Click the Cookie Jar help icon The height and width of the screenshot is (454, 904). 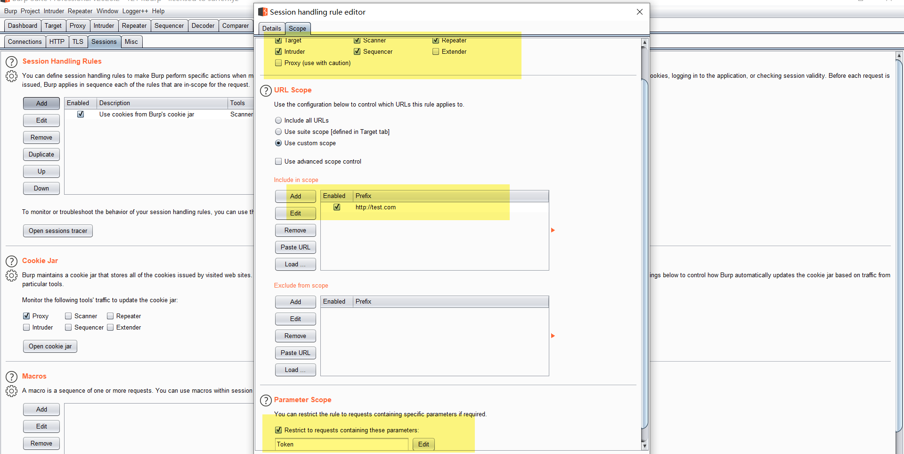12,261
